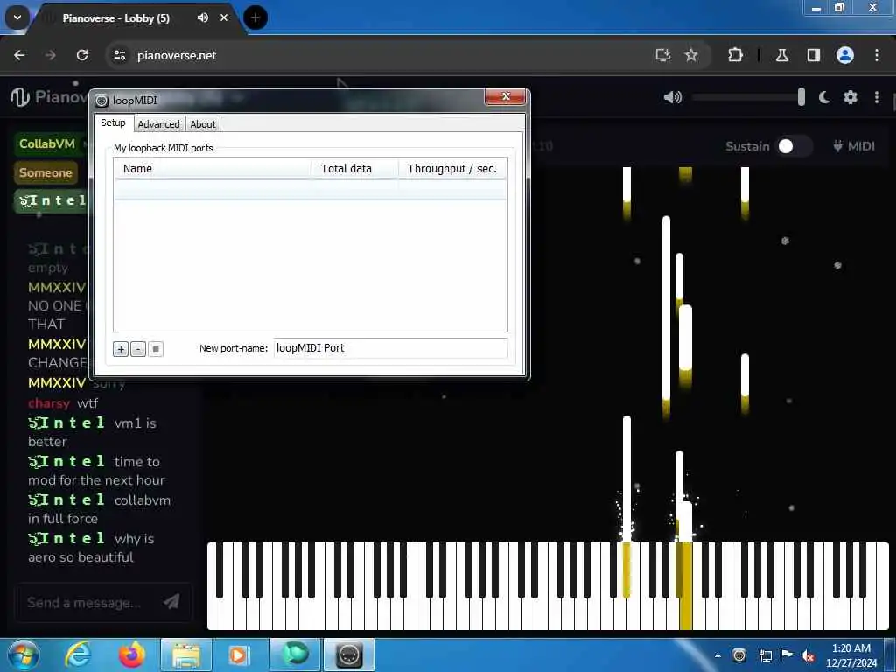Open Pianoverse settings gear icon
This screenshot has width=896, height=672.
tap(850, 97)
